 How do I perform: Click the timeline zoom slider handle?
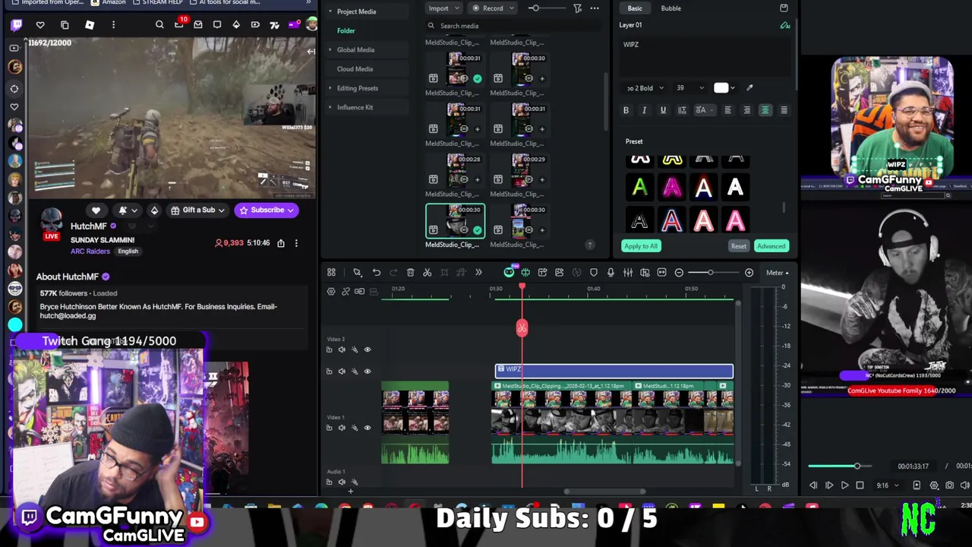point(711,273)
